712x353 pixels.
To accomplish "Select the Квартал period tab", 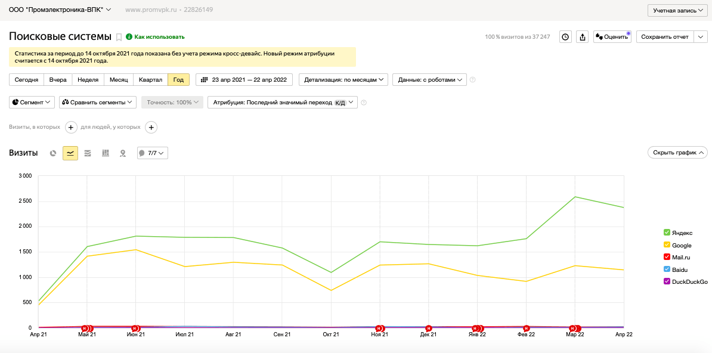I will (x=150, y=79).
